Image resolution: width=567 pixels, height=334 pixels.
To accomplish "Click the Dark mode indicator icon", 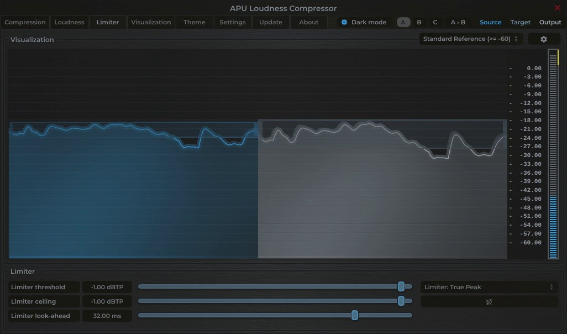I will pos(344,22).
